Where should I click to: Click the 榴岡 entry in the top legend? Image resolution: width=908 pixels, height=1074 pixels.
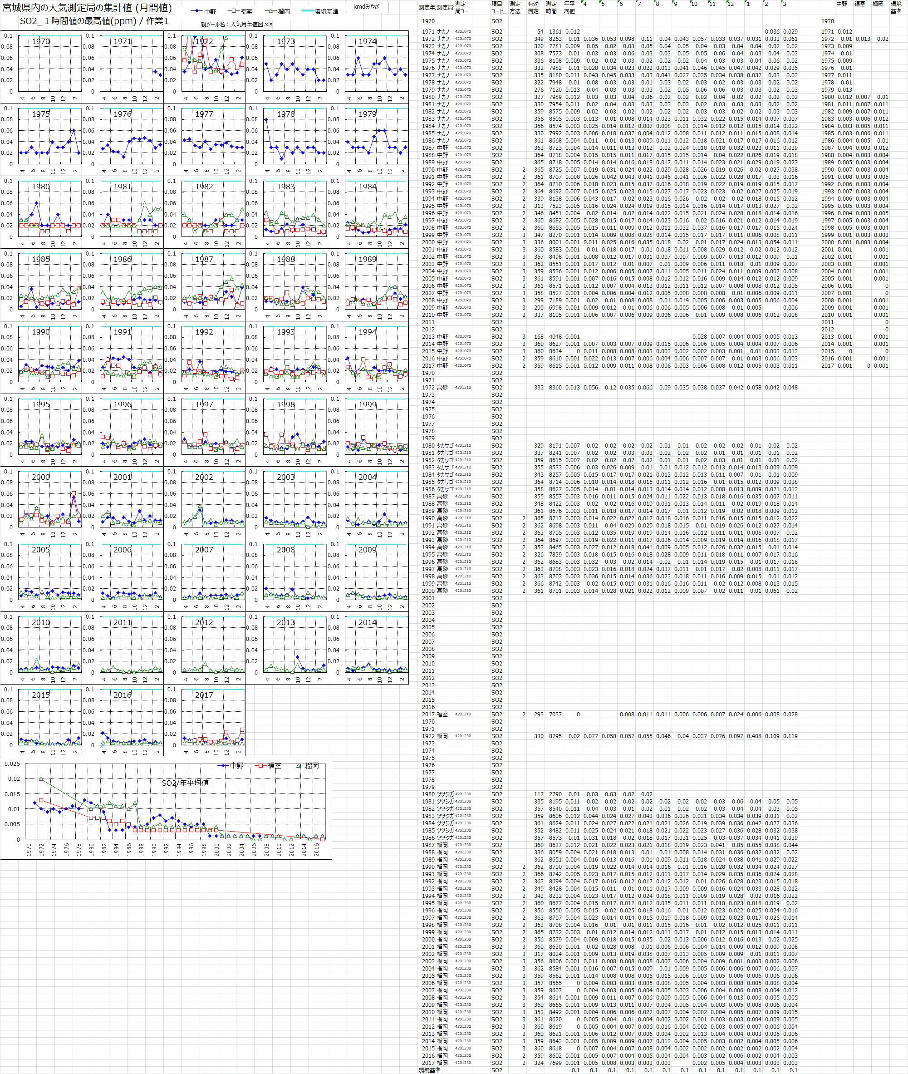coord(277,11)
